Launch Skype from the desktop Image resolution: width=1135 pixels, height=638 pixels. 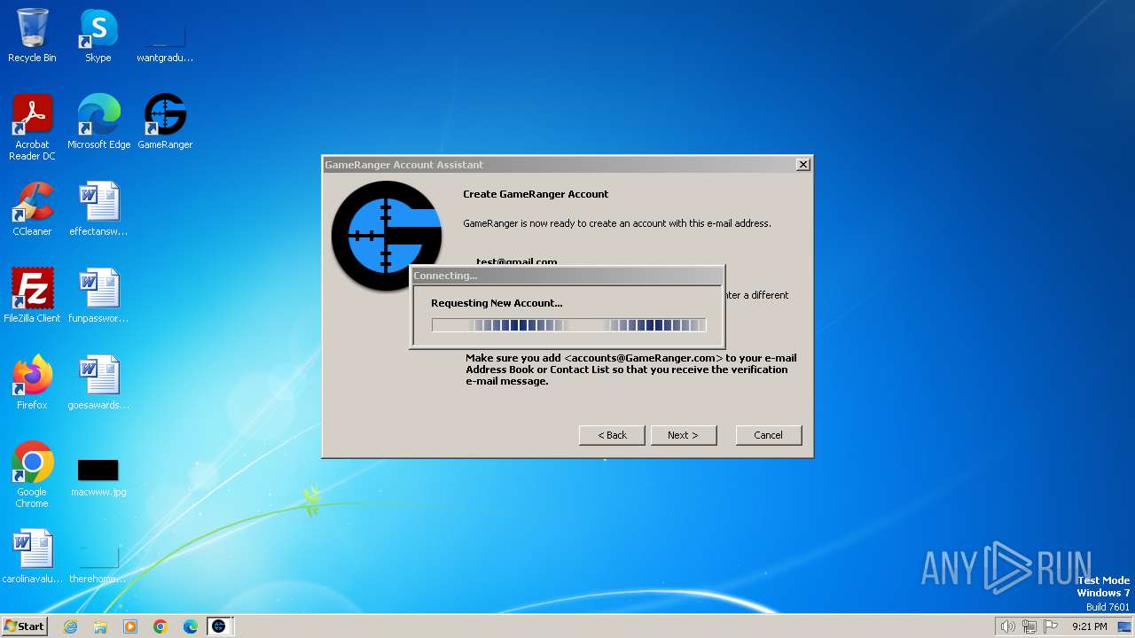pos(98,35)
